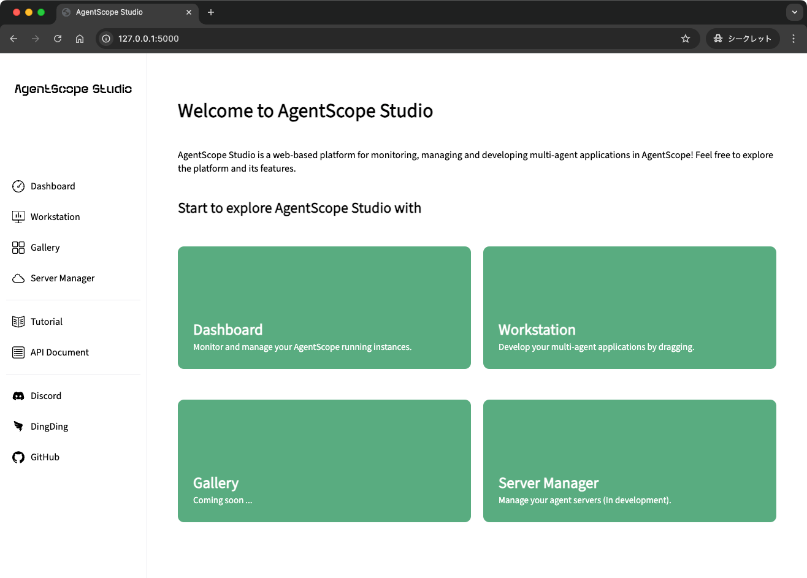807x578 pixels.
Task: Open the Discord community link
Action: [46, 396]
